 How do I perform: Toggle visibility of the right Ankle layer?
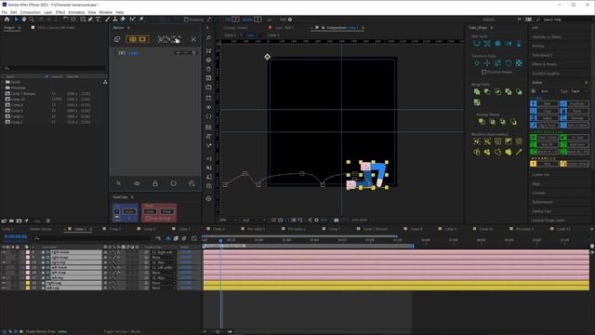[x=4, y=252]
